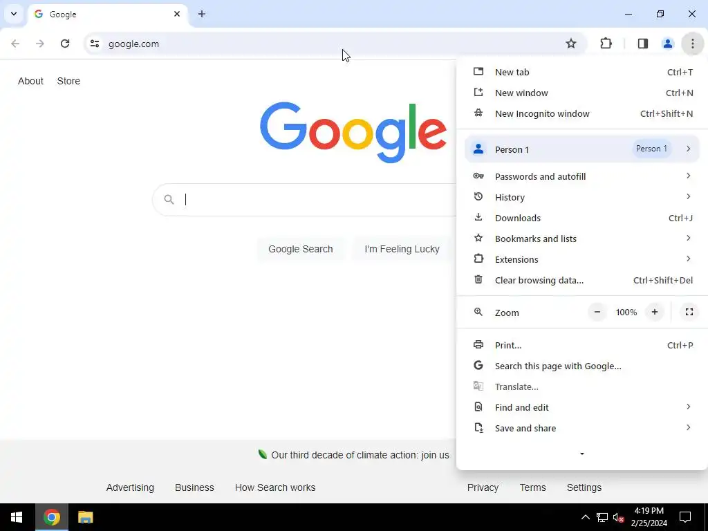
Task: Open the notification center icon
Action: 685,517
